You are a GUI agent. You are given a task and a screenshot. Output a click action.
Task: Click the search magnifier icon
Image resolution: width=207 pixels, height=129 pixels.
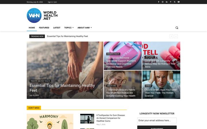point(177,28)
